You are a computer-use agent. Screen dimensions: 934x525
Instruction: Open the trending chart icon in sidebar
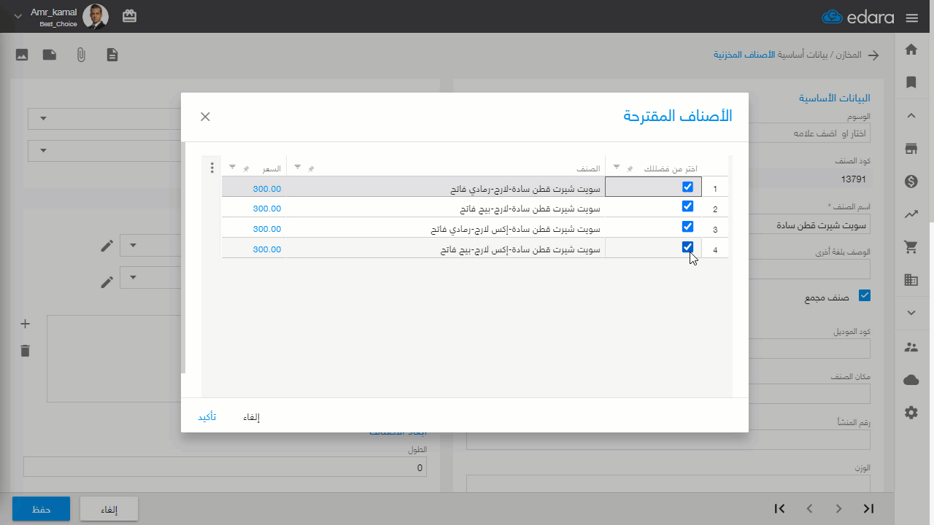911,214
